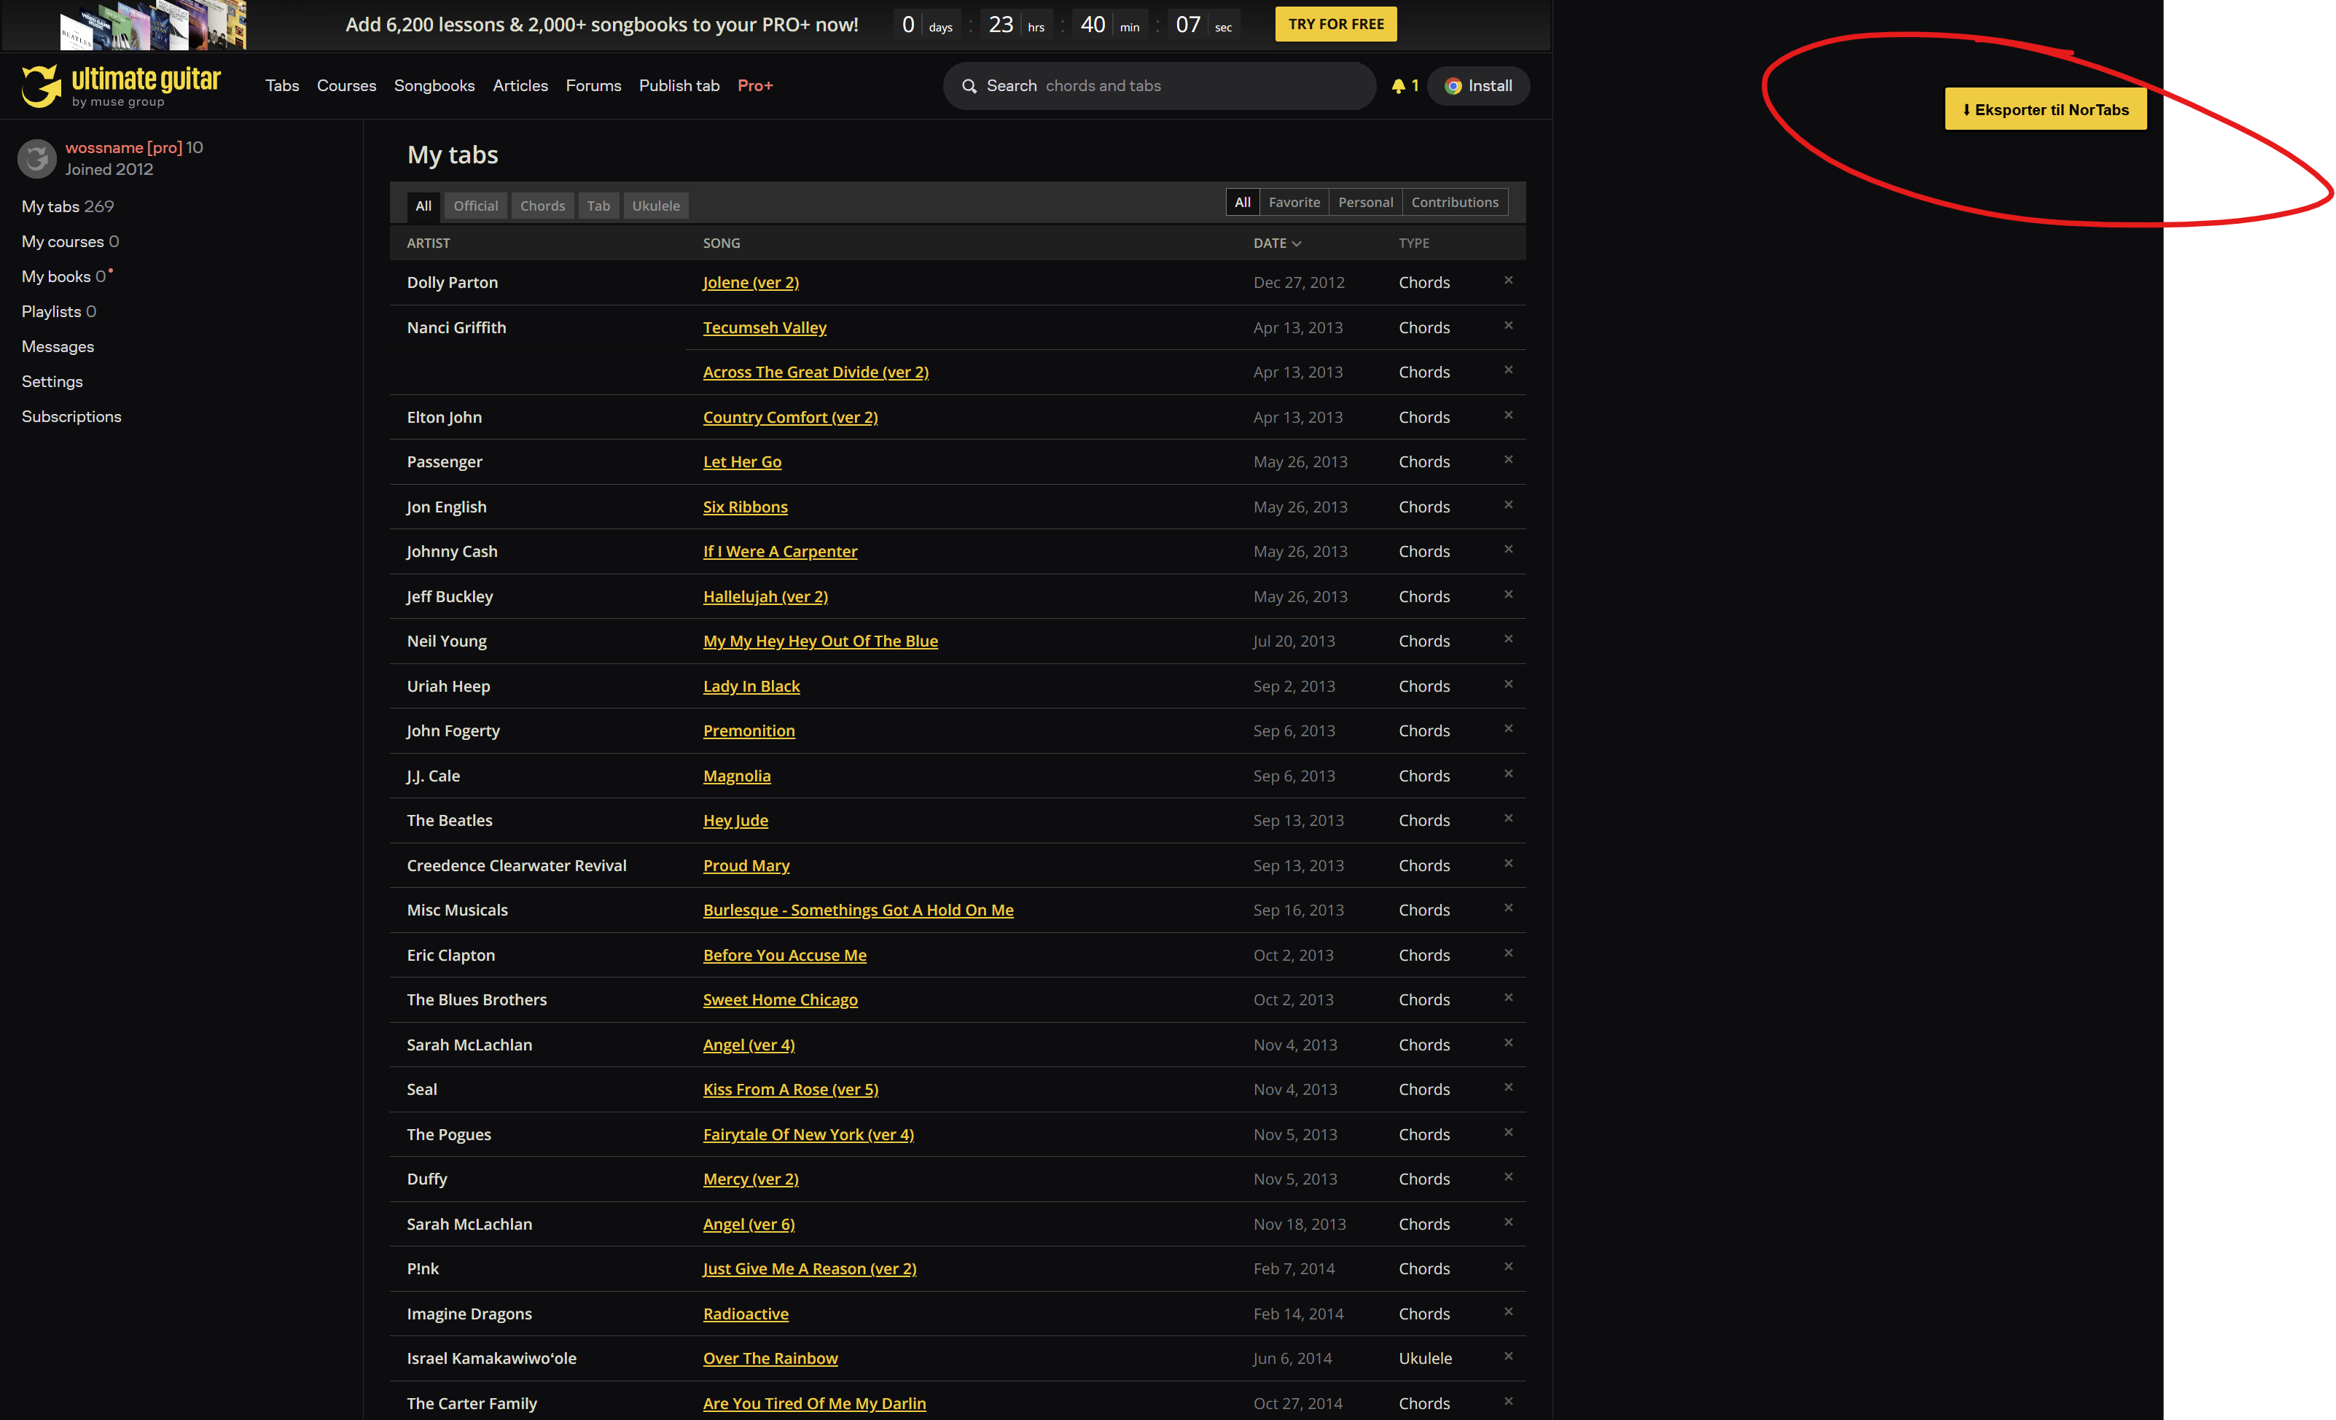Remove Hey Jude with the X icon
Image resolution: width=2336 pixels, height=1420 pixels.
(1508, 818)
